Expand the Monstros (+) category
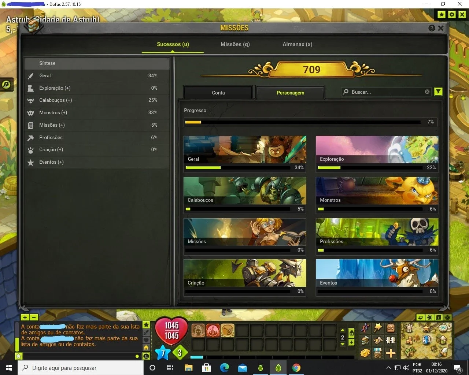 pos(97,112)
